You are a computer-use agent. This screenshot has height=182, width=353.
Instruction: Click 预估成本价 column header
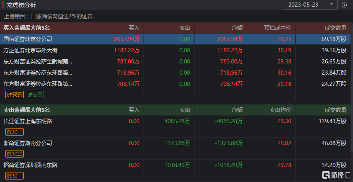(278, 28)
